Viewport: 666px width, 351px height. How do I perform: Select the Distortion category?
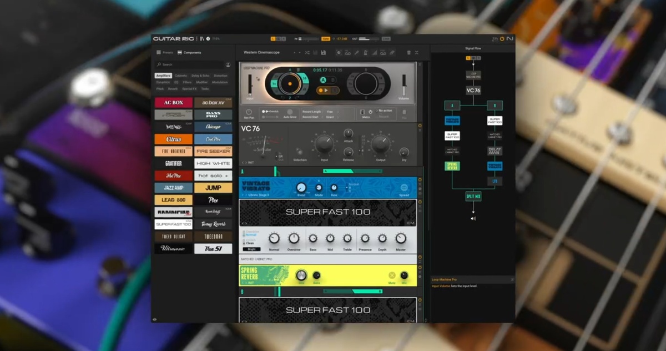[220, 76]
